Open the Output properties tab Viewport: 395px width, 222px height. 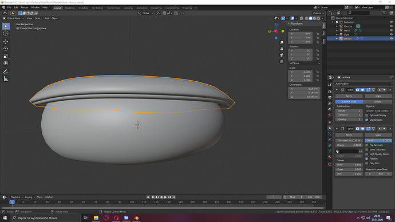pyautogui.click(x=330, y=98)
